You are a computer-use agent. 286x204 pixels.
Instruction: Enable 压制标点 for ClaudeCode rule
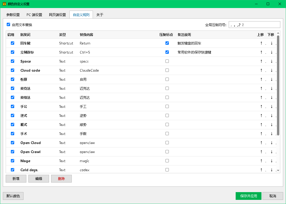[167, 70]
